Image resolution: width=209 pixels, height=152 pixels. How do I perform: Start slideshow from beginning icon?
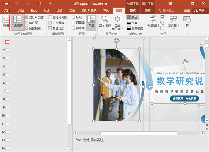click(x=39, y=4)
